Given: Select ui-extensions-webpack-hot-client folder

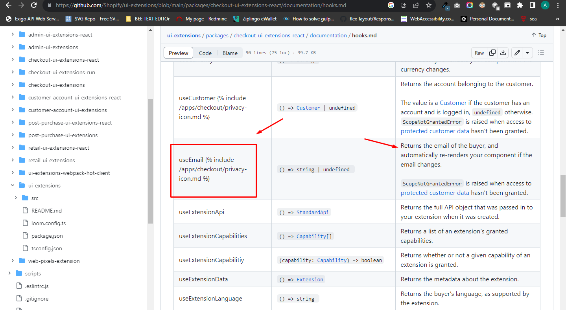Looking at the screenshot, I should (x=69, y=173).
